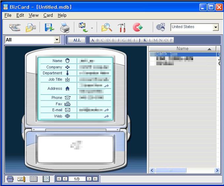Select letter K in the alphabet index
224x186 pixels.
145,40
